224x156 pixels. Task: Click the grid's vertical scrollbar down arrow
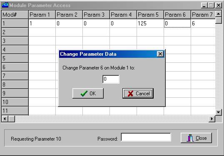(218, 112)
